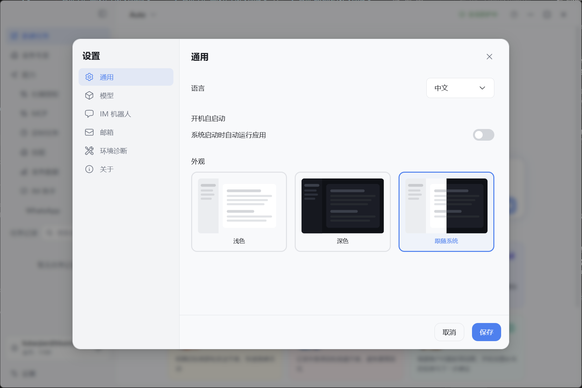Viewport: 582px width, 388px height.
Task: Toggle 系统启动时自动运行应用 switch
Action: pos(483,135)
